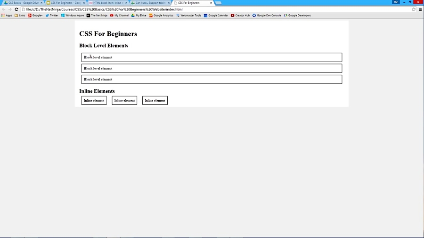The width and height of the screenshot is (424, 238).
Task: Open the My Drive bookmark
Action: pos(139,16)
